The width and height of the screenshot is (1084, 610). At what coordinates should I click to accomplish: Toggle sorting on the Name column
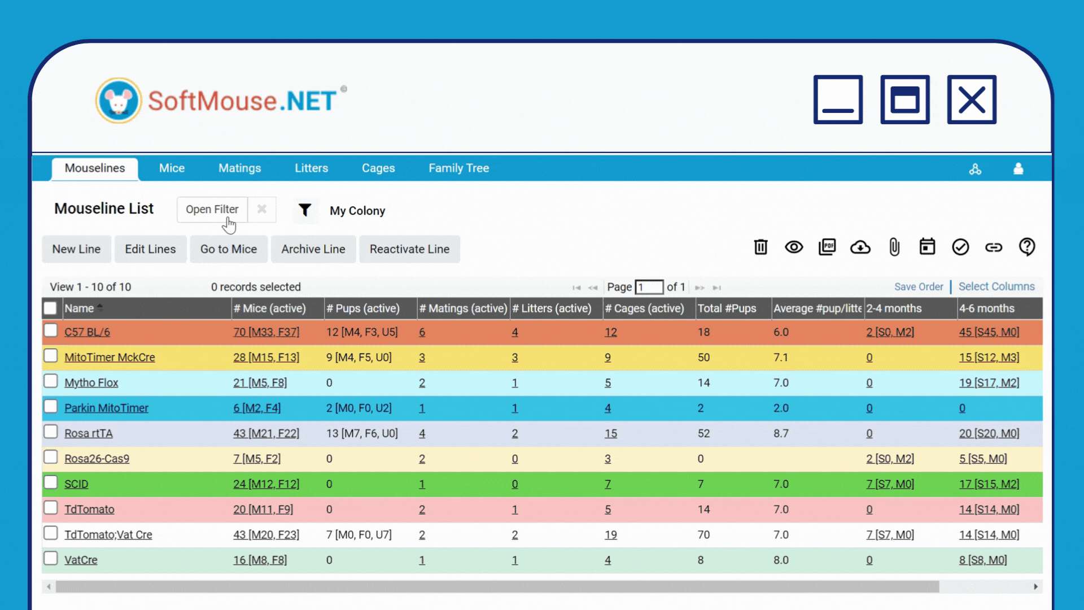click(x=100, y=308)
